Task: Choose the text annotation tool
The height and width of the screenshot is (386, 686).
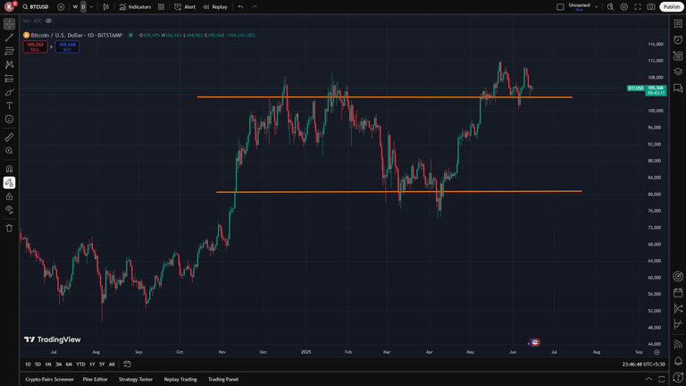Action: pos(9,105)
